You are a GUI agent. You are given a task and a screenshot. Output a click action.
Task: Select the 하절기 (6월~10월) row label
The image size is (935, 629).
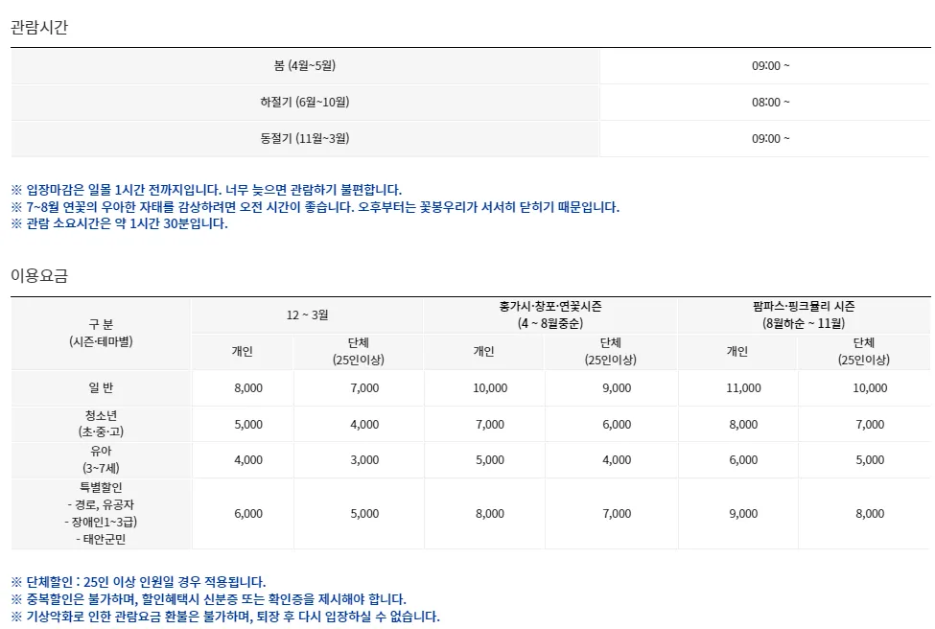(x=305, y=102)
